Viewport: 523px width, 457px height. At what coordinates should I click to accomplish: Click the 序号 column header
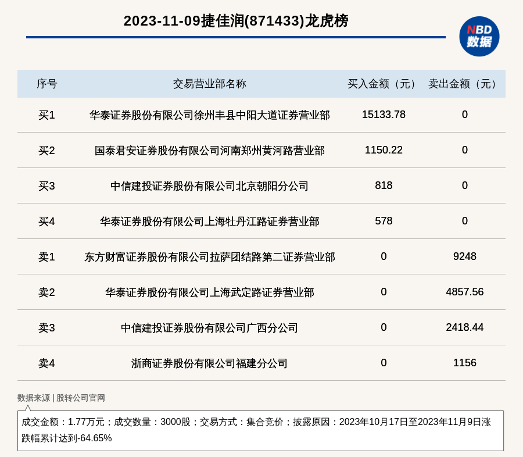click(46, 84)
